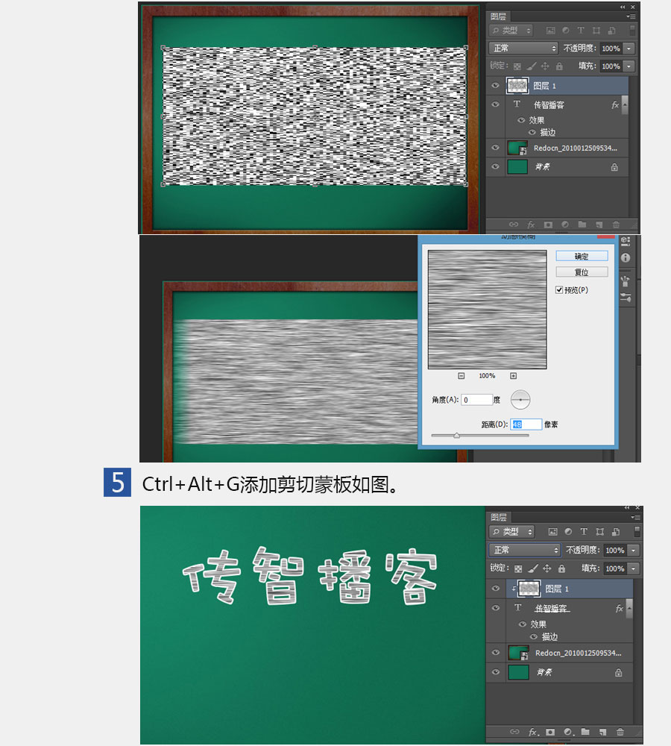Click the smart-object filter icon in the upper Layers panel
671x746 pixels.
pos(611,31)
